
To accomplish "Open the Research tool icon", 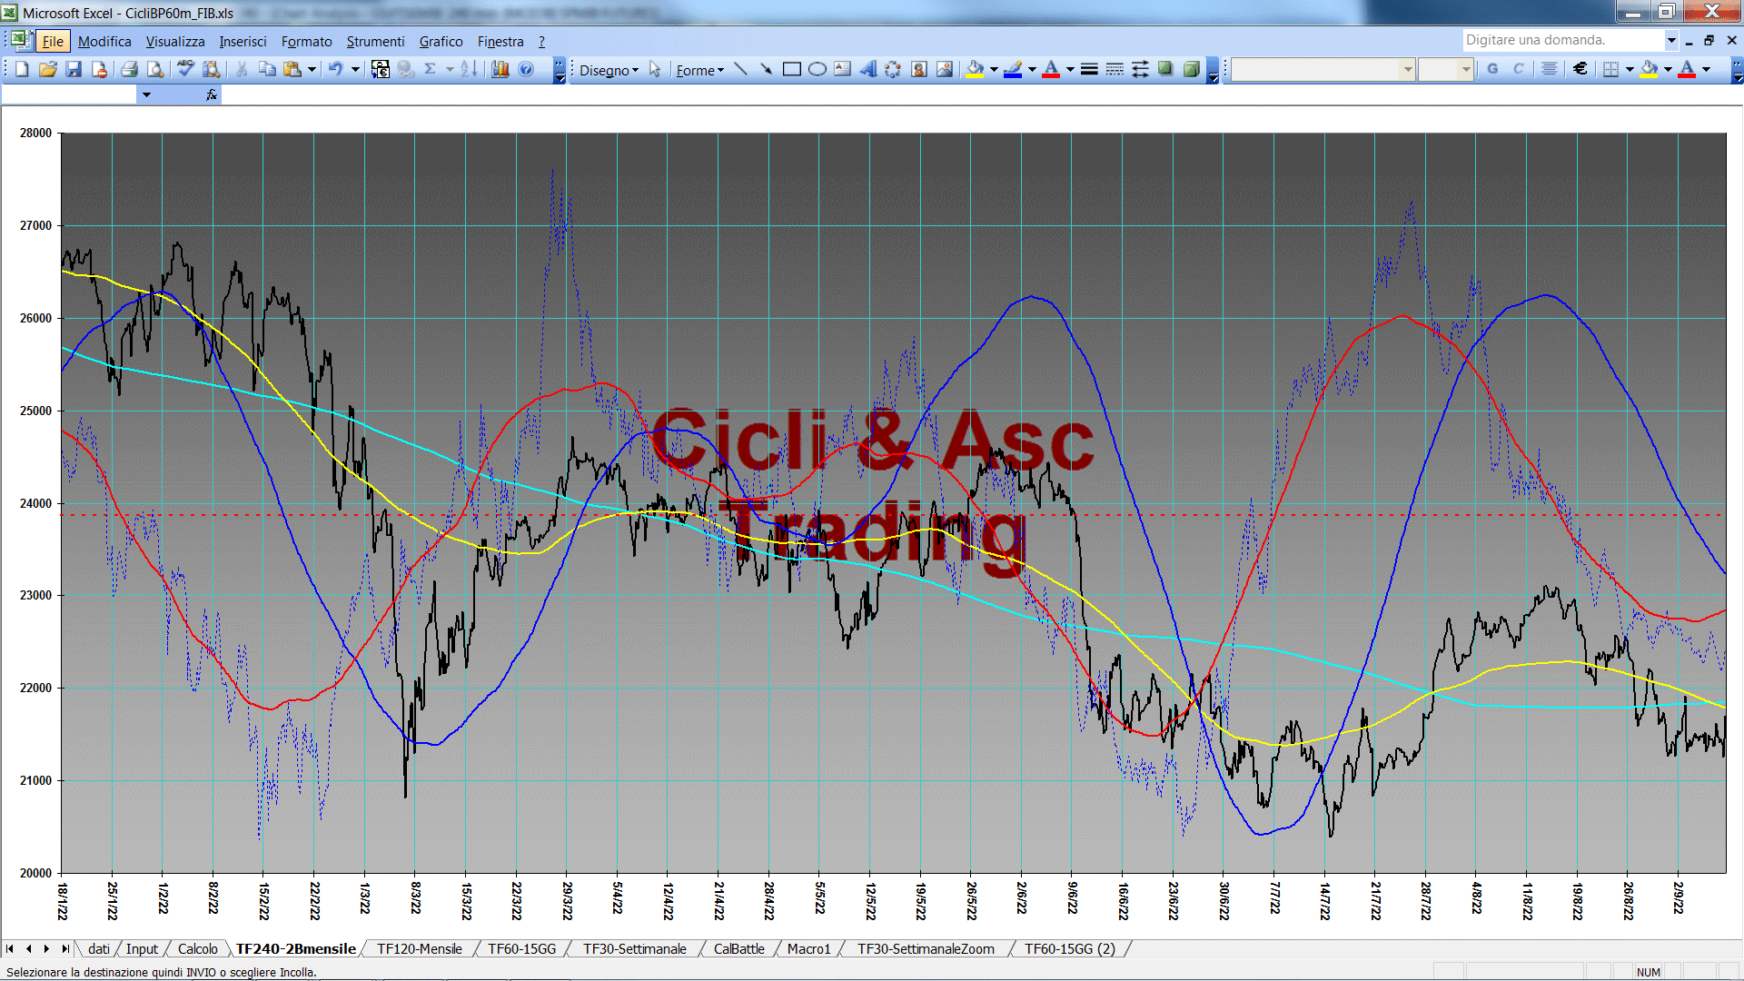I will (212, 69).
